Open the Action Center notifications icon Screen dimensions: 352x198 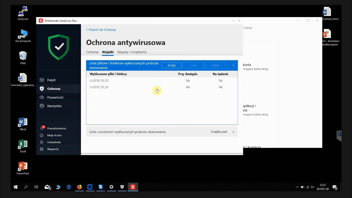pyautogui.click(x=335, y=187)
